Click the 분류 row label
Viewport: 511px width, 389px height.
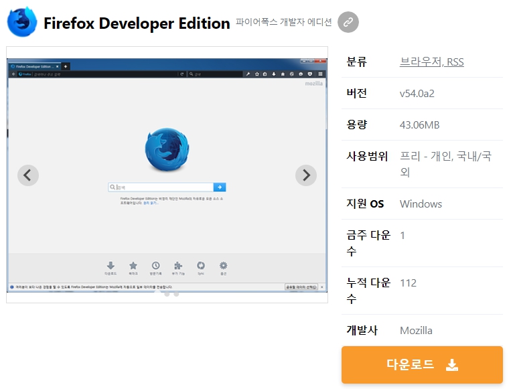click(356, 62)
